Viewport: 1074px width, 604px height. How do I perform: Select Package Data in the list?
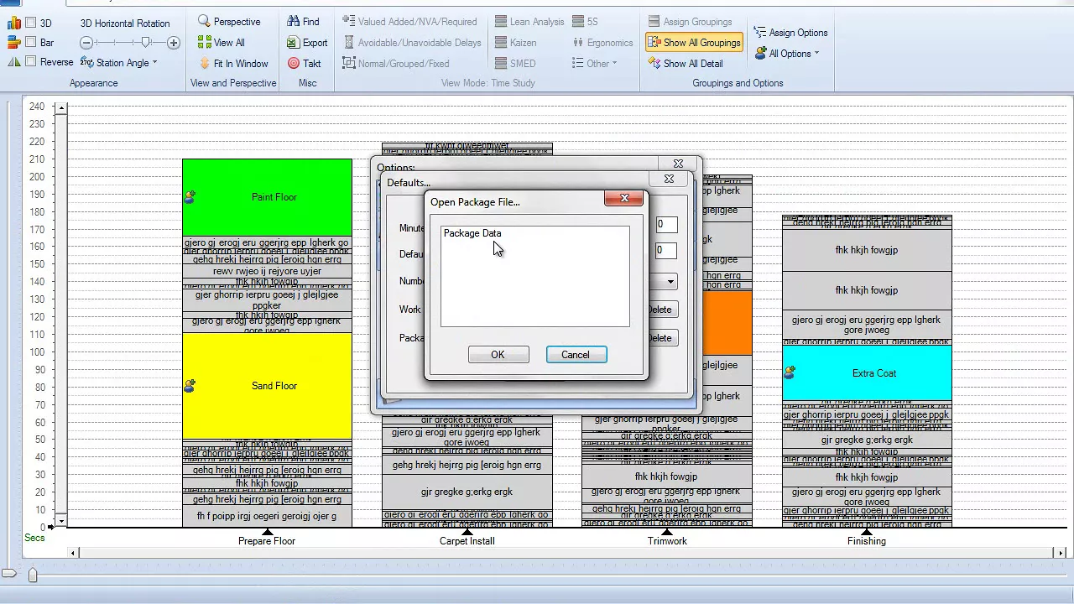click(x=472, y=233)
